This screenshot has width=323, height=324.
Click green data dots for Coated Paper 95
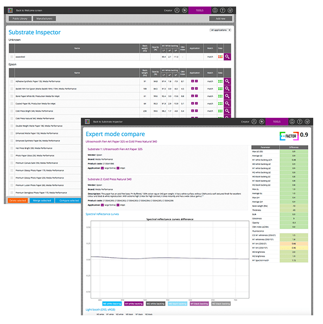(x=220, y=104)
